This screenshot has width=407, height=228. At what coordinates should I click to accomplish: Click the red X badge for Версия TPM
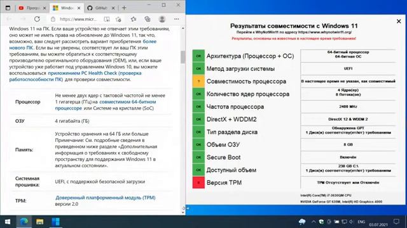[x=198, y=182]
